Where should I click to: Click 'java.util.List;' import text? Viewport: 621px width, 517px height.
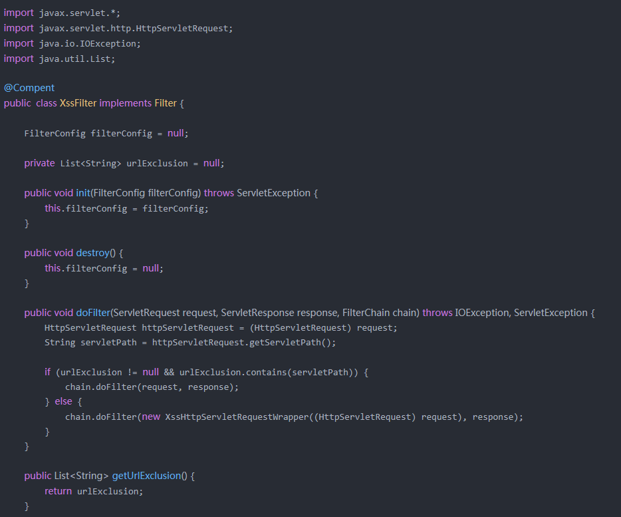(x=77, y=59)
